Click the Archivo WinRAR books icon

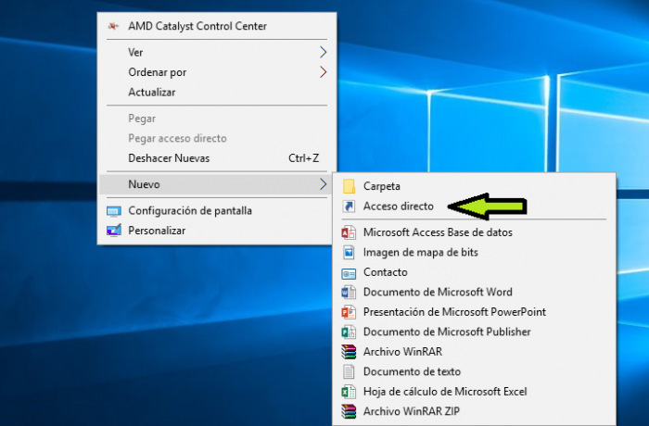[x=349, y=352]
